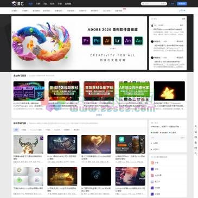Image resolution: width=198 pixels, height=198 pixels.
Task: Click the Premiere Pro (Pr) icon in banner
Action: [86, 41]
